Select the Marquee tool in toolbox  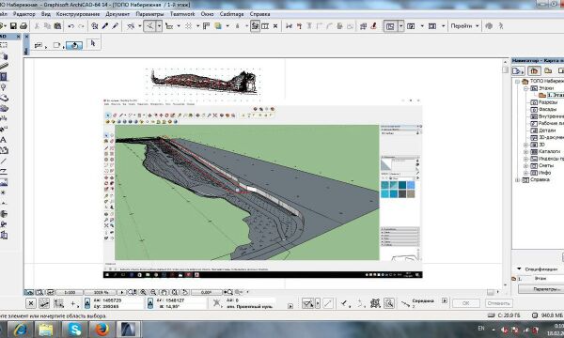pos(4,45)
